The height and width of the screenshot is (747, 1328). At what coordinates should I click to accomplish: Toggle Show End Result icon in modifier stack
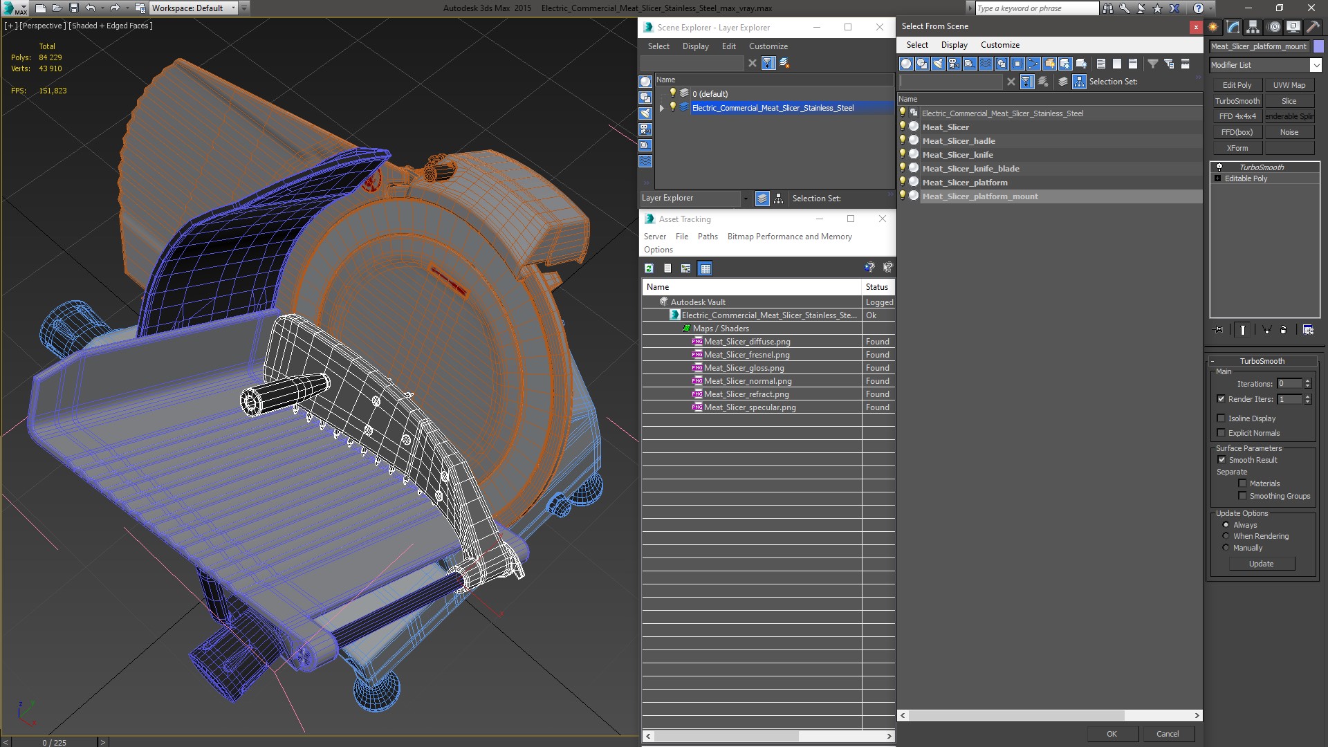(1243, 330)
